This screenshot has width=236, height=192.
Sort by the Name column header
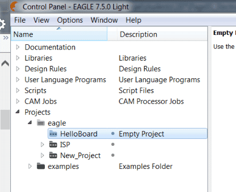coord(59,34)
